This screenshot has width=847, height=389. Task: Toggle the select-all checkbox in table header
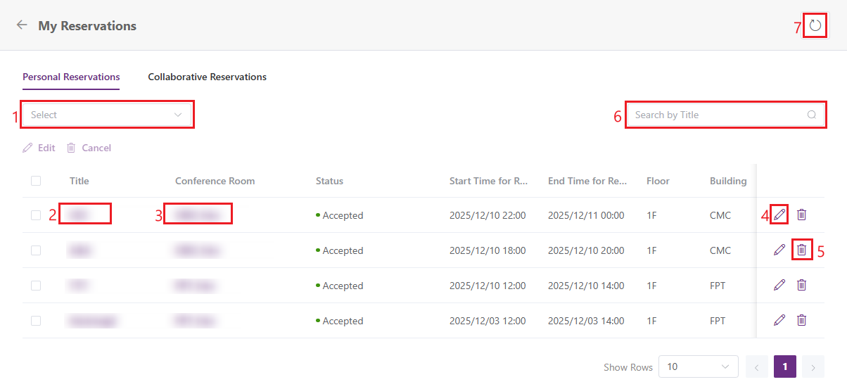(x=36, y=181)
